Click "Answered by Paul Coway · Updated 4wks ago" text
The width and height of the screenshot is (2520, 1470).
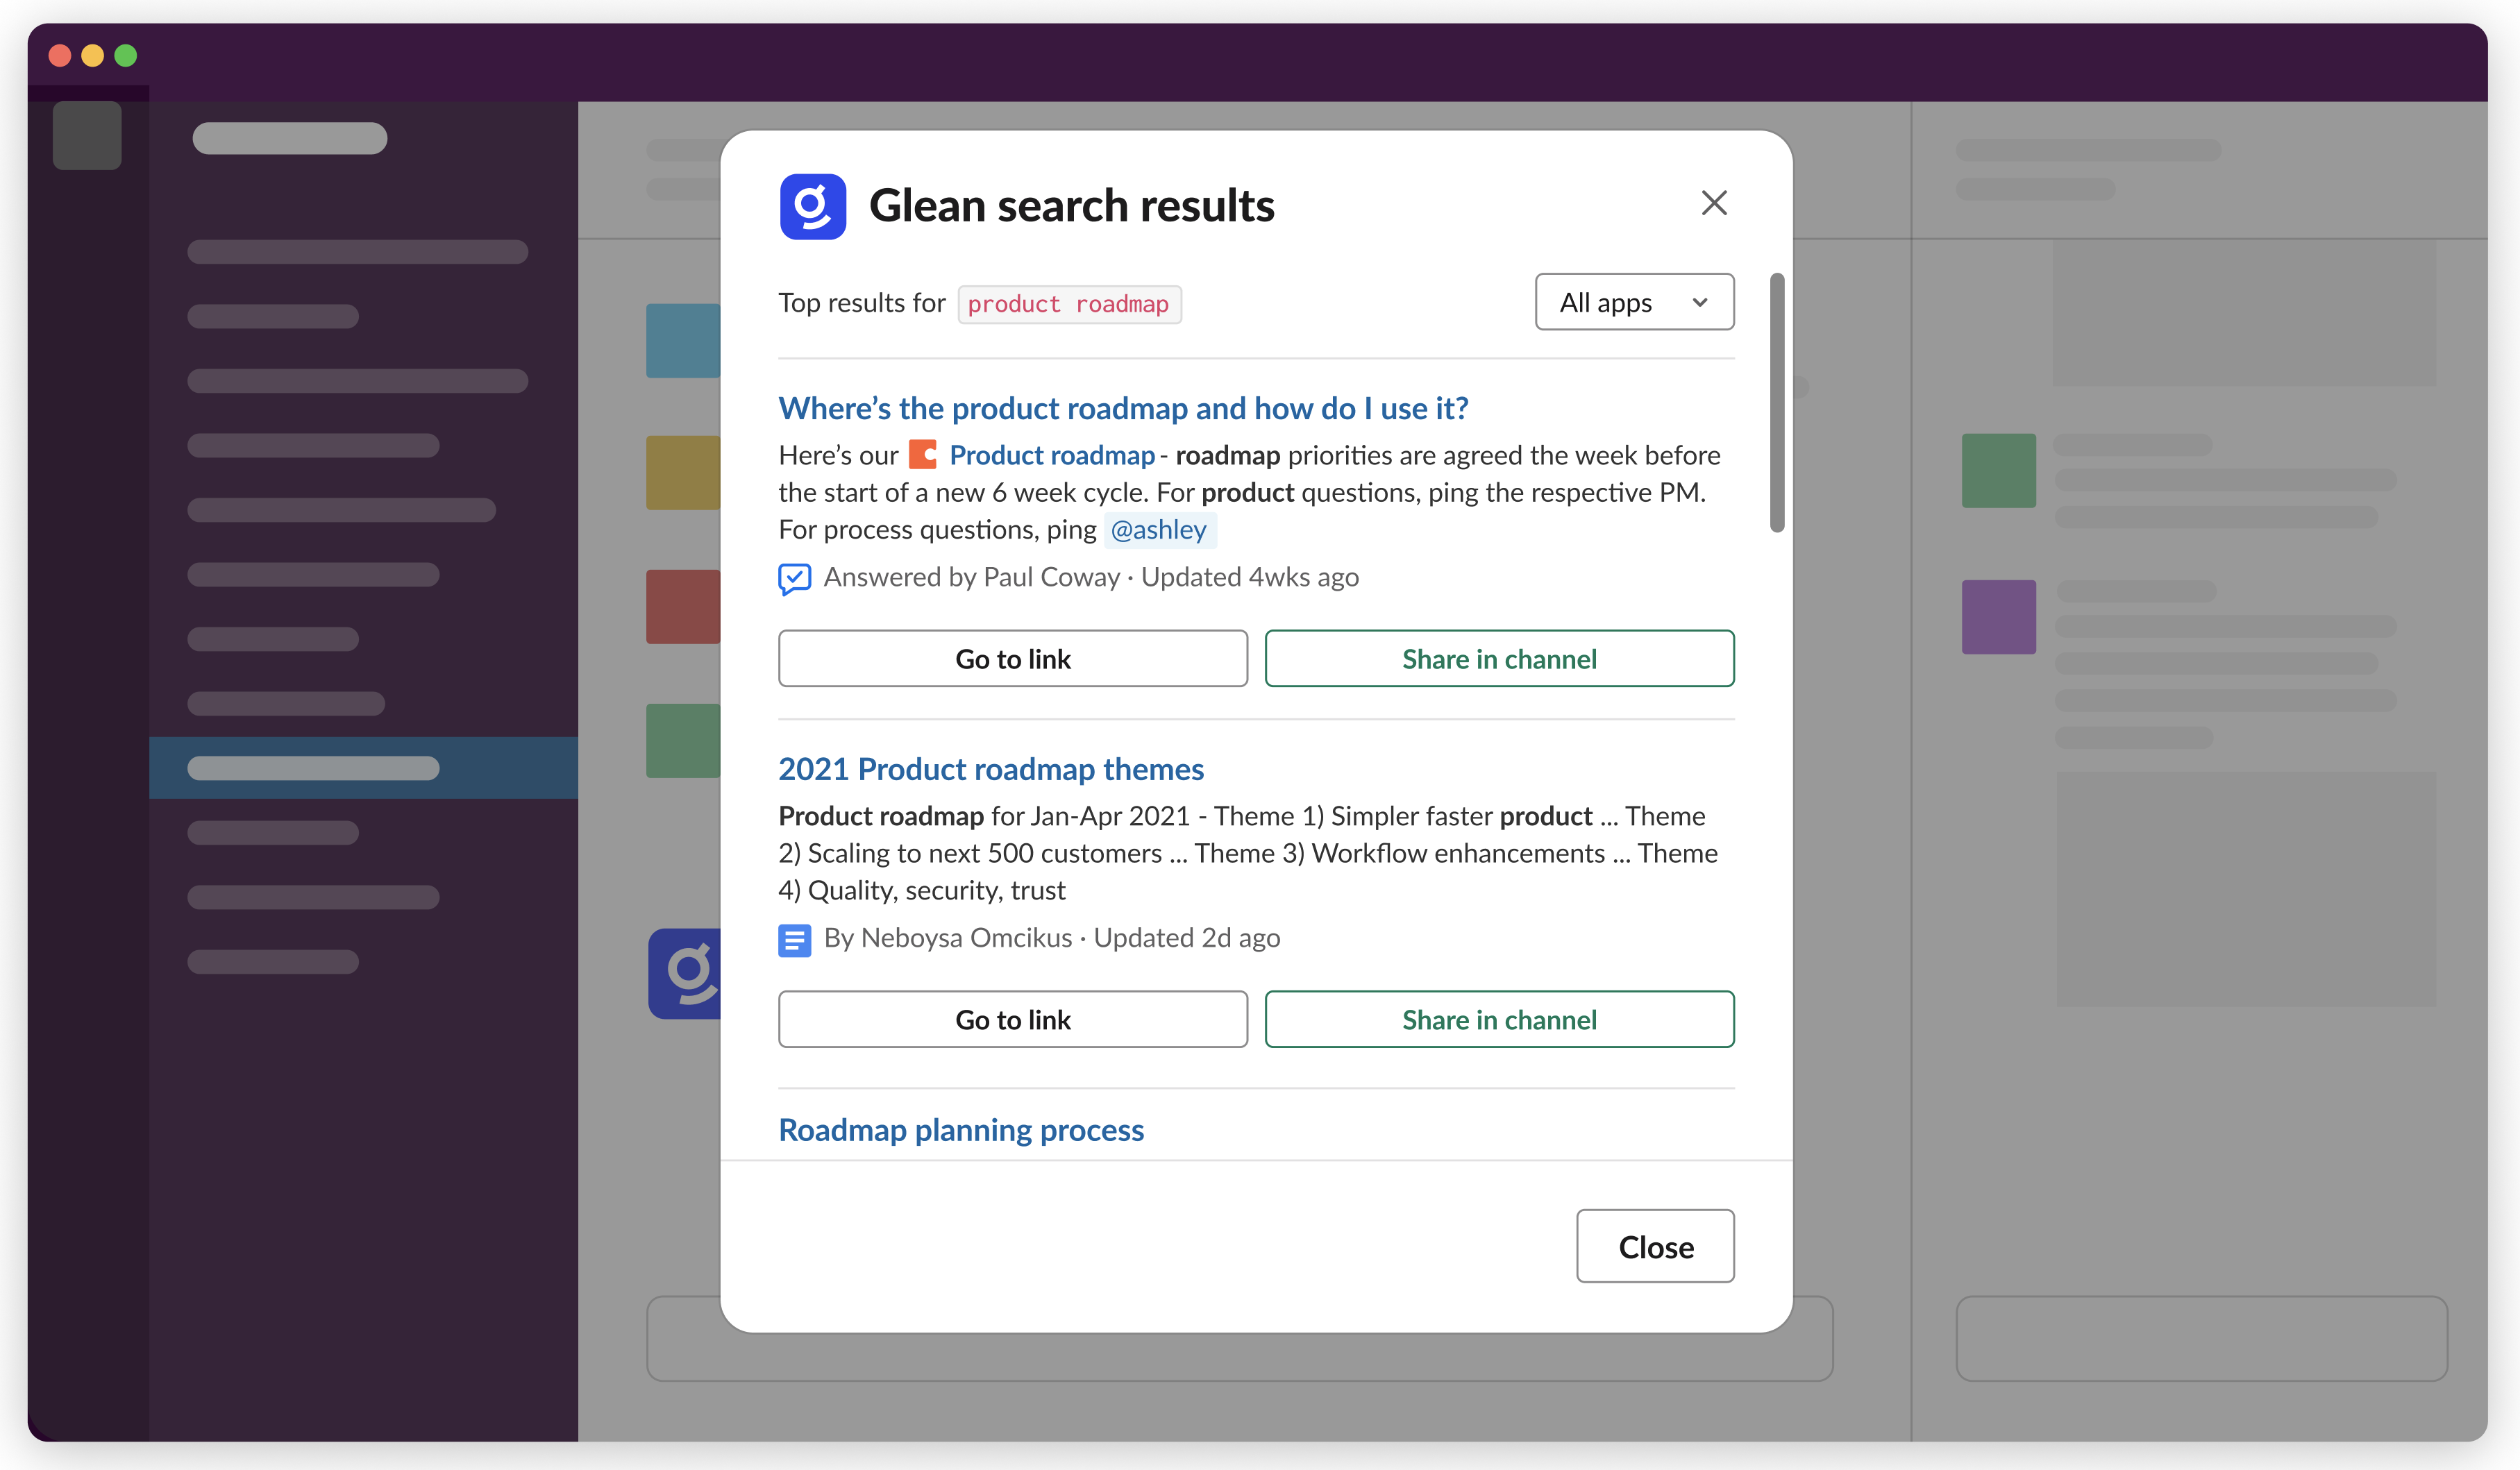pos(1090,577)
